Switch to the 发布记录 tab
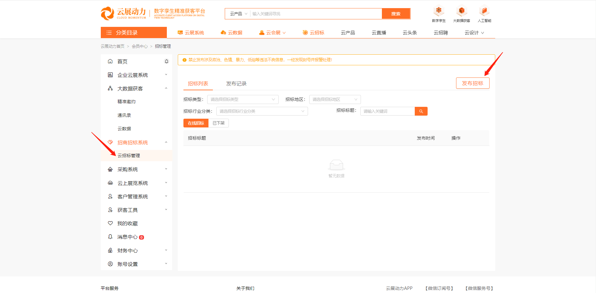The height and width of the screenshot is (293, 596). (236, 83)
